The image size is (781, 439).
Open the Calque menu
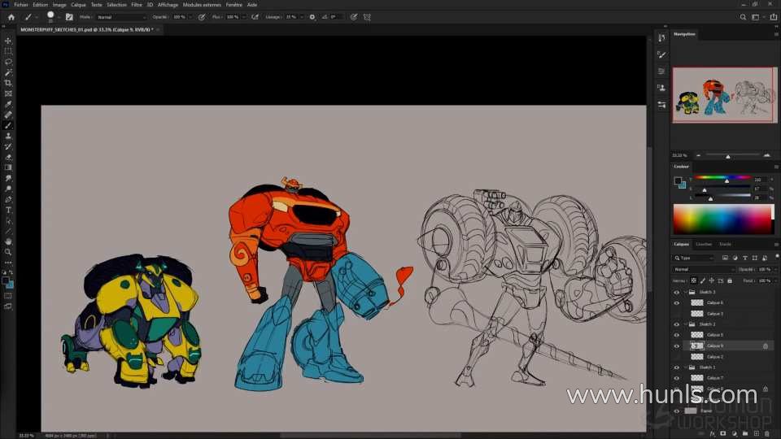(x=78, y=4)
